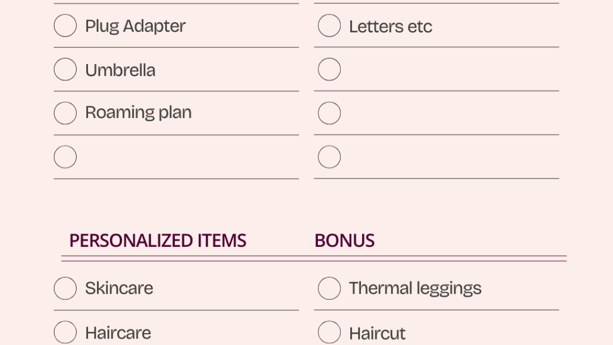Select the Plug Adapter text label
613x345 pixels.
(135, 27)
